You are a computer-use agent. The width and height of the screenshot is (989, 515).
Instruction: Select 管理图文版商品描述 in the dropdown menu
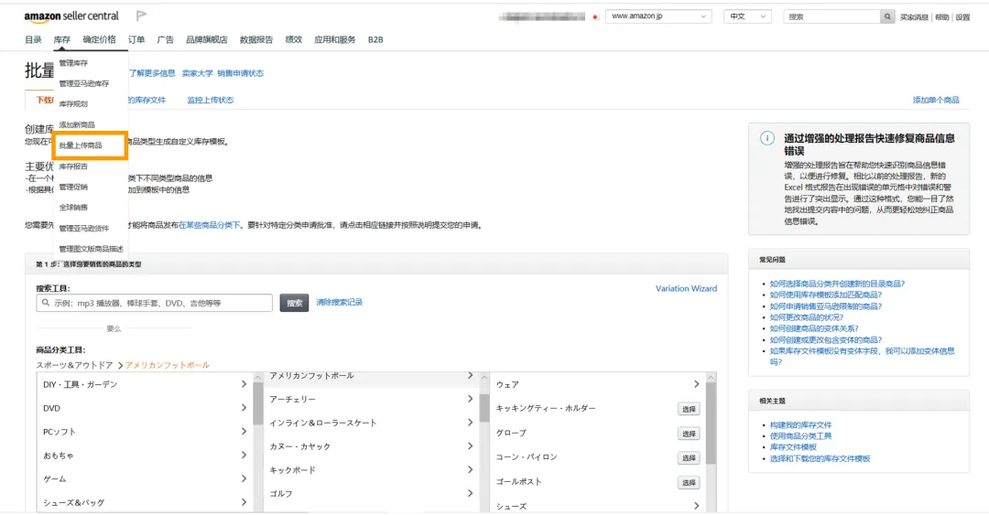pos(91,249)
